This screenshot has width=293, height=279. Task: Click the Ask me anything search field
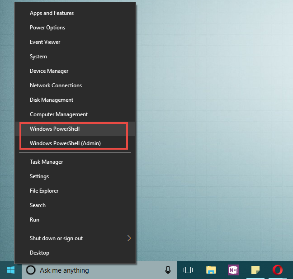[x=99, y=270]
